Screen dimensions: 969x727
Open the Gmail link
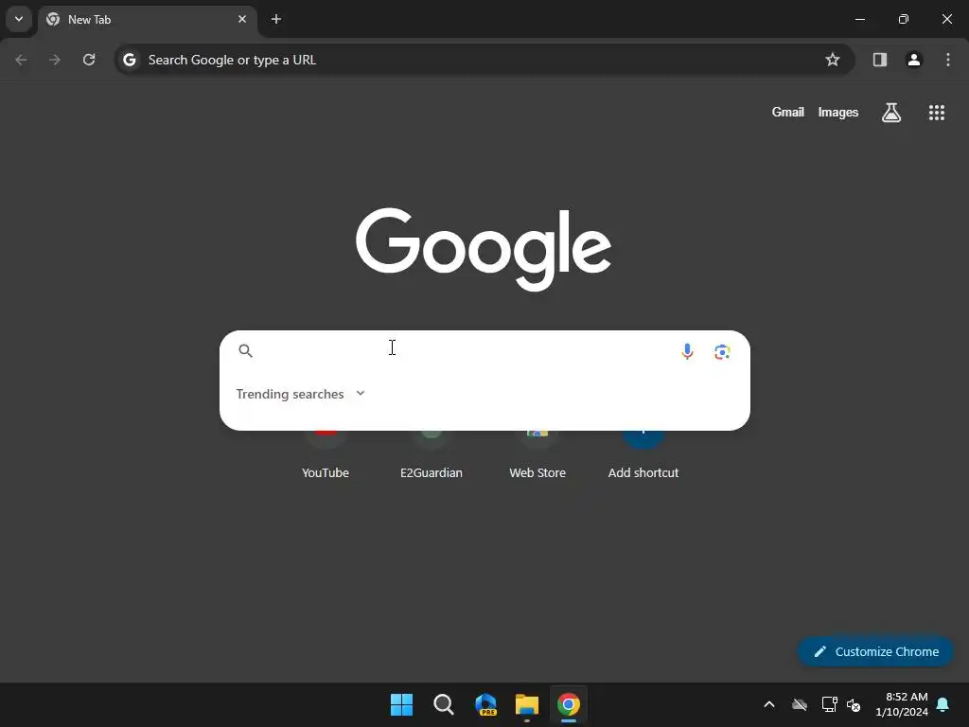(788, 113)
